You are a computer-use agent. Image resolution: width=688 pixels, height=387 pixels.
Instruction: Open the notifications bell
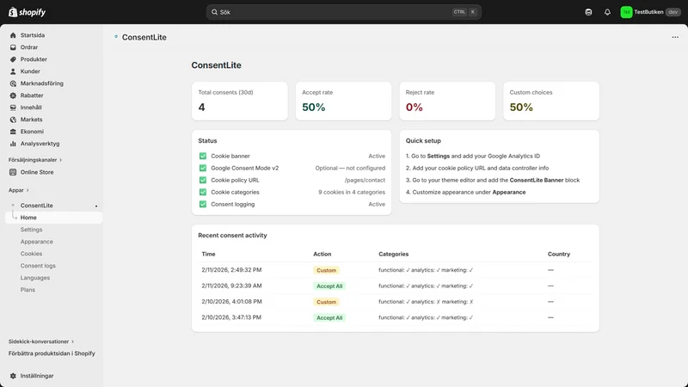coord(607,12)
